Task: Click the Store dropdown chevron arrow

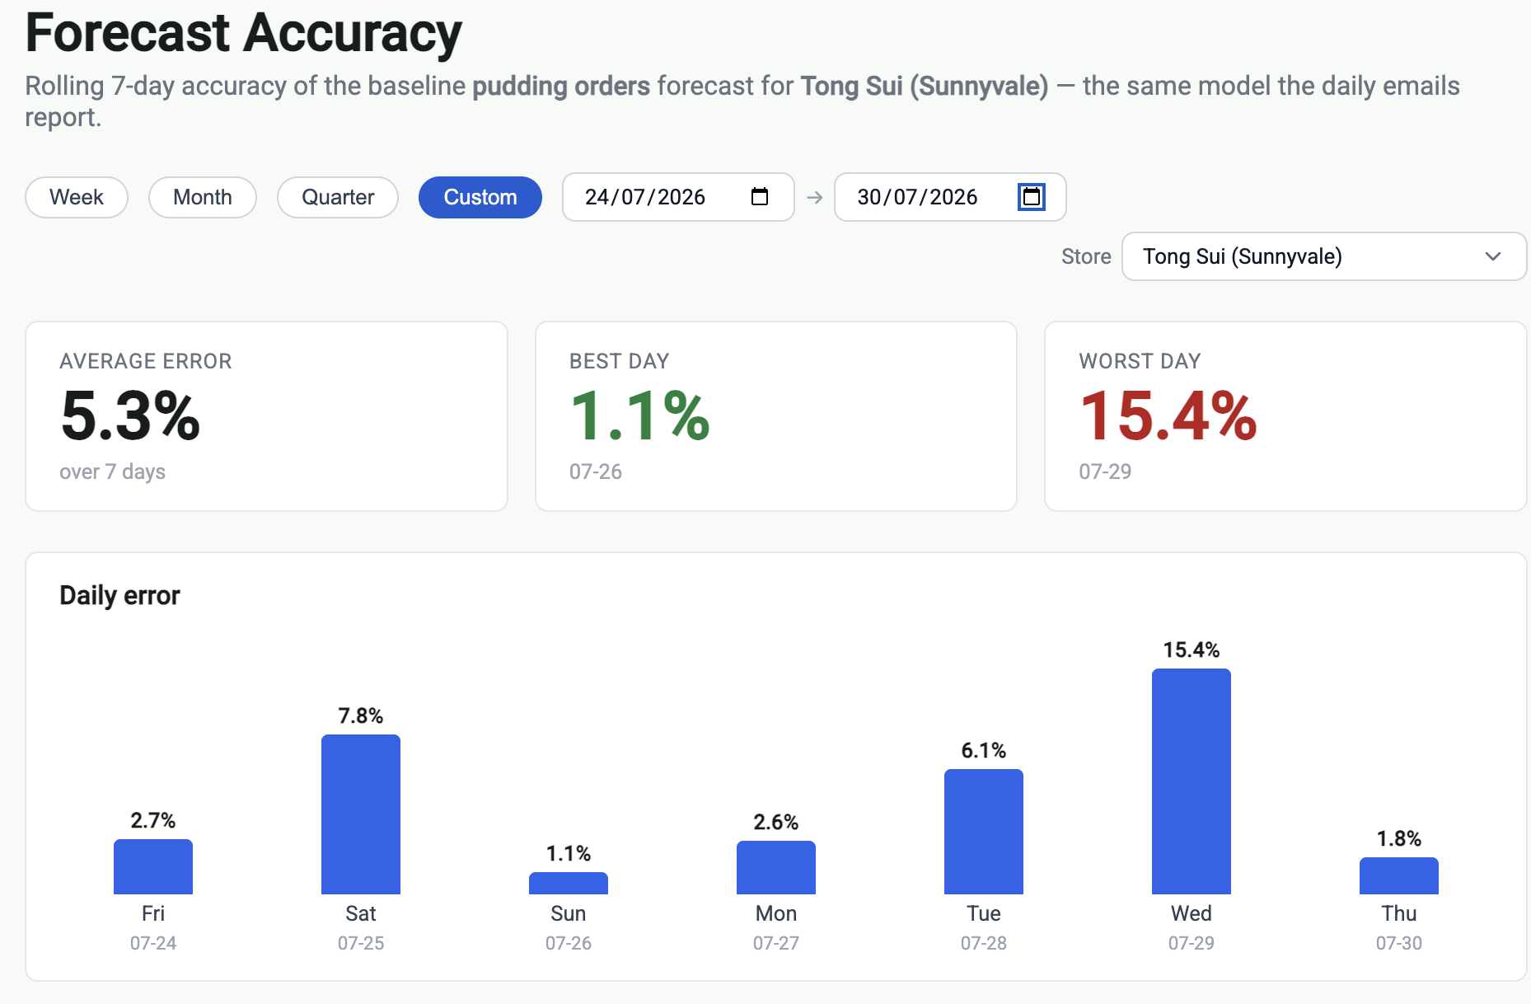Action: pyautogui.click(x=1493, y=256)
